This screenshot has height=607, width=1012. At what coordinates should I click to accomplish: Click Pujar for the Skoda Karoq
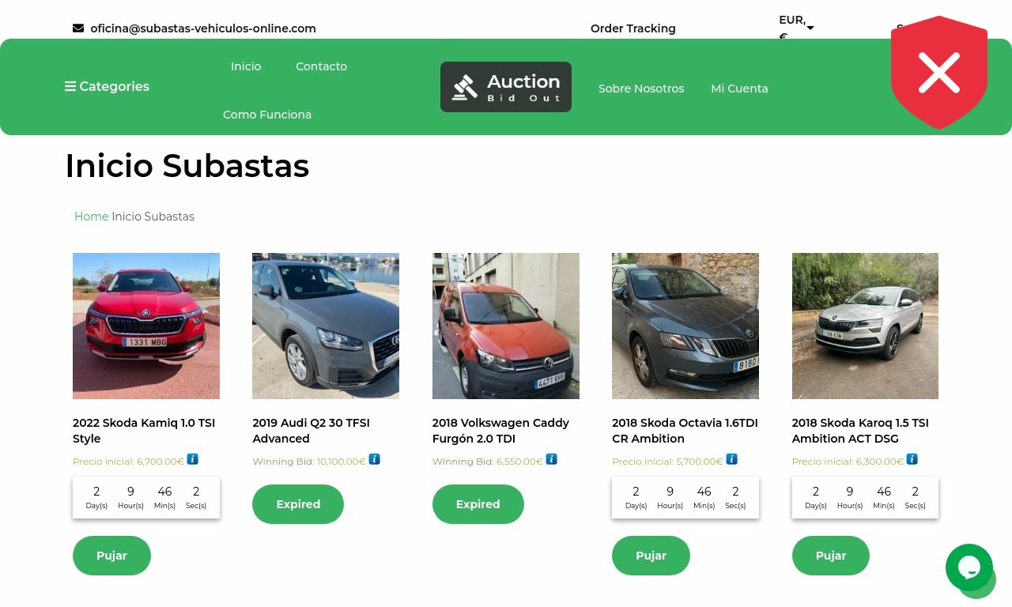point(831,556)
